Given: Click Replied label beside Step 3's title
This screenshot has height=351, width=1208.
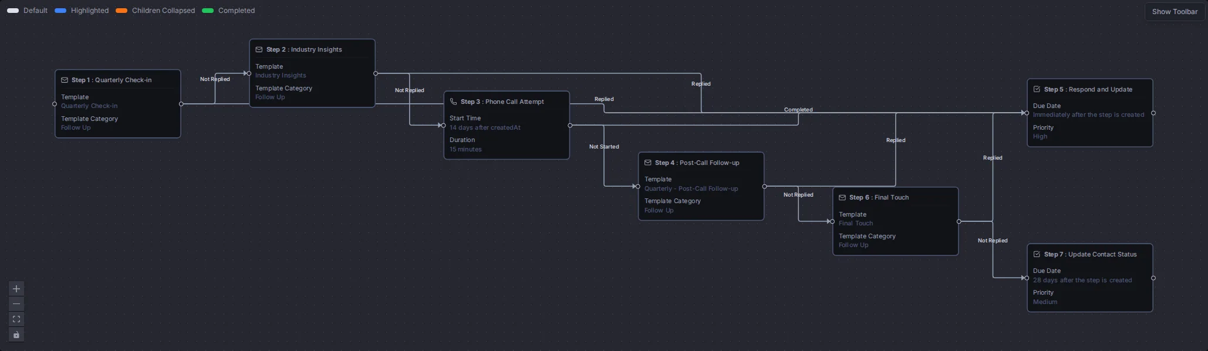Looking at the screenshot, I should point(604,99).
